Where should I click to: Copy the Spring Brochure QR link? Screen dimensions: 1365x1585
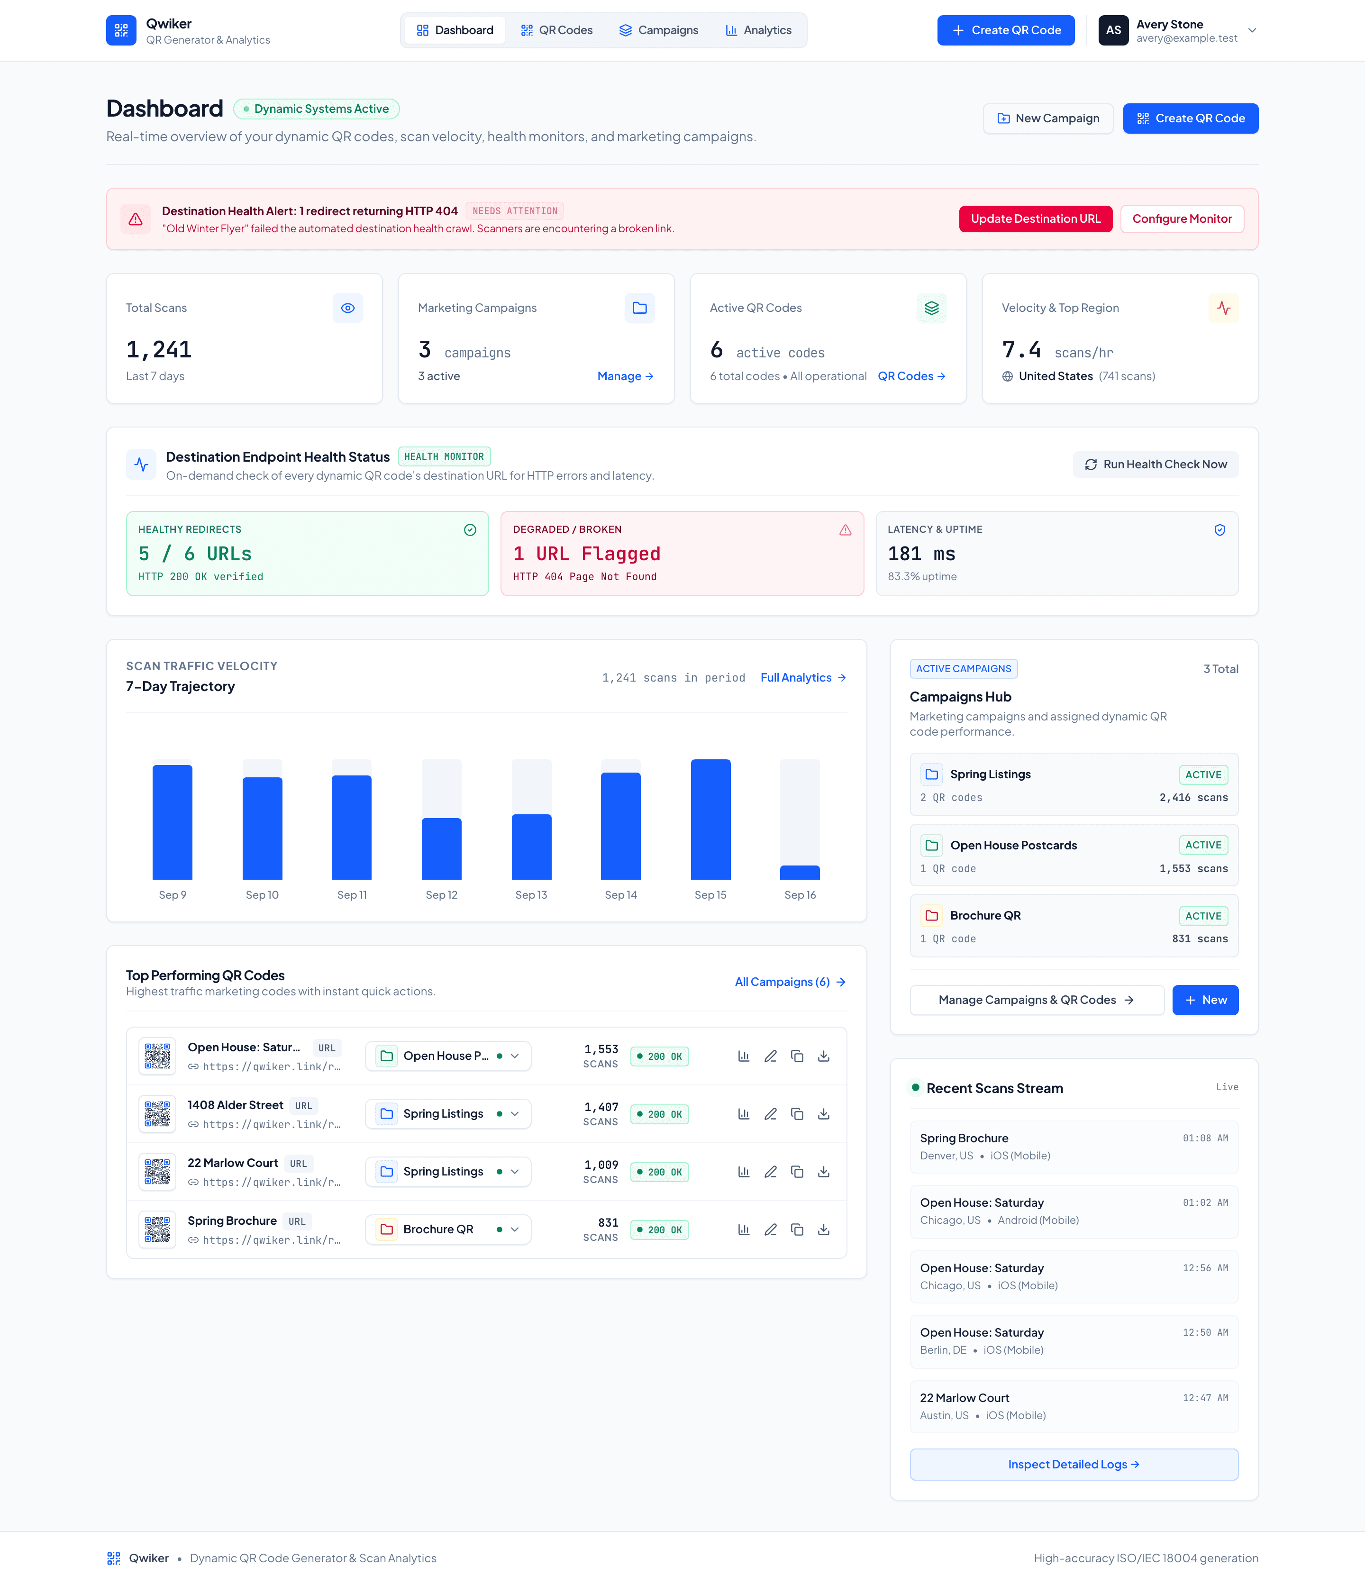click(x=797, y=1230)
